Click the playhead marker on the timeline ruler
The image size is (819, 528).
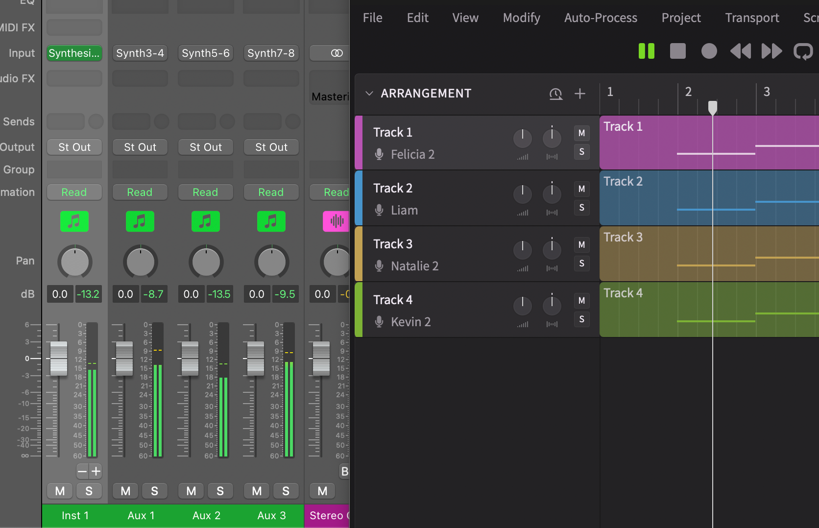(713, 107)
